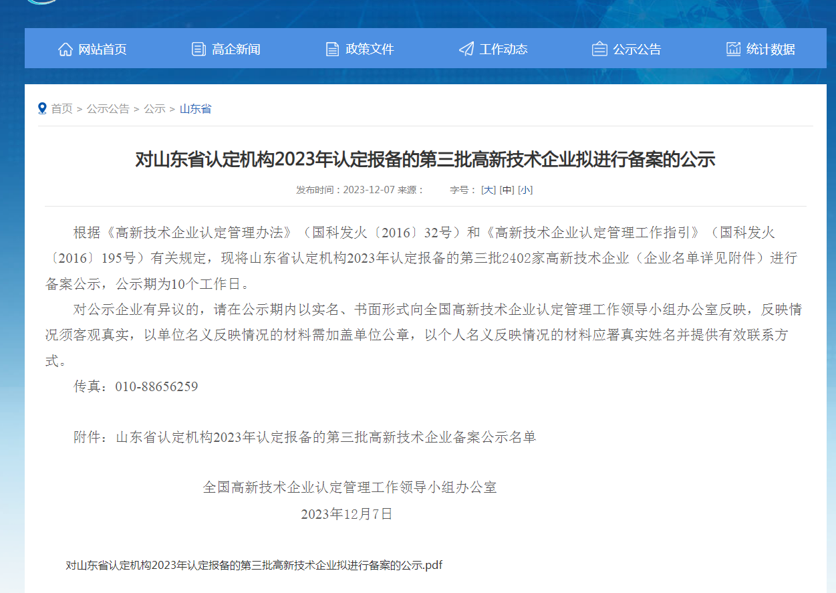Open the 工作动态 navigation entry
The height and width of the screenshot is (593, 836).
click(503, 48)
